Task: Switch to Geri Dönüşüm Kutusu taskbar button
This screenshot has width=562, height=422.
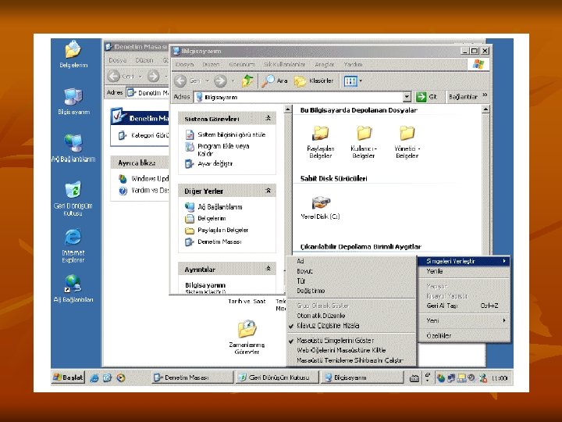Action: 277,377
